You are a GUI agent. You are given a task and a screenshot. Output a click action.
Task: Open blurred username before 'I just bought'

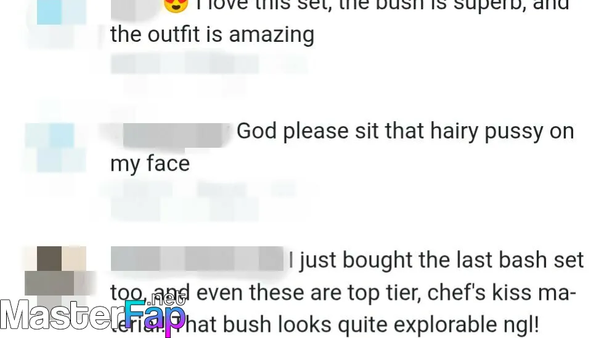(x=197, y=259)
